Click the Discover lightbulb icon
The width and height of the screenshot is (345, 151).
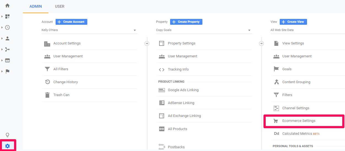tap(7, 135)
